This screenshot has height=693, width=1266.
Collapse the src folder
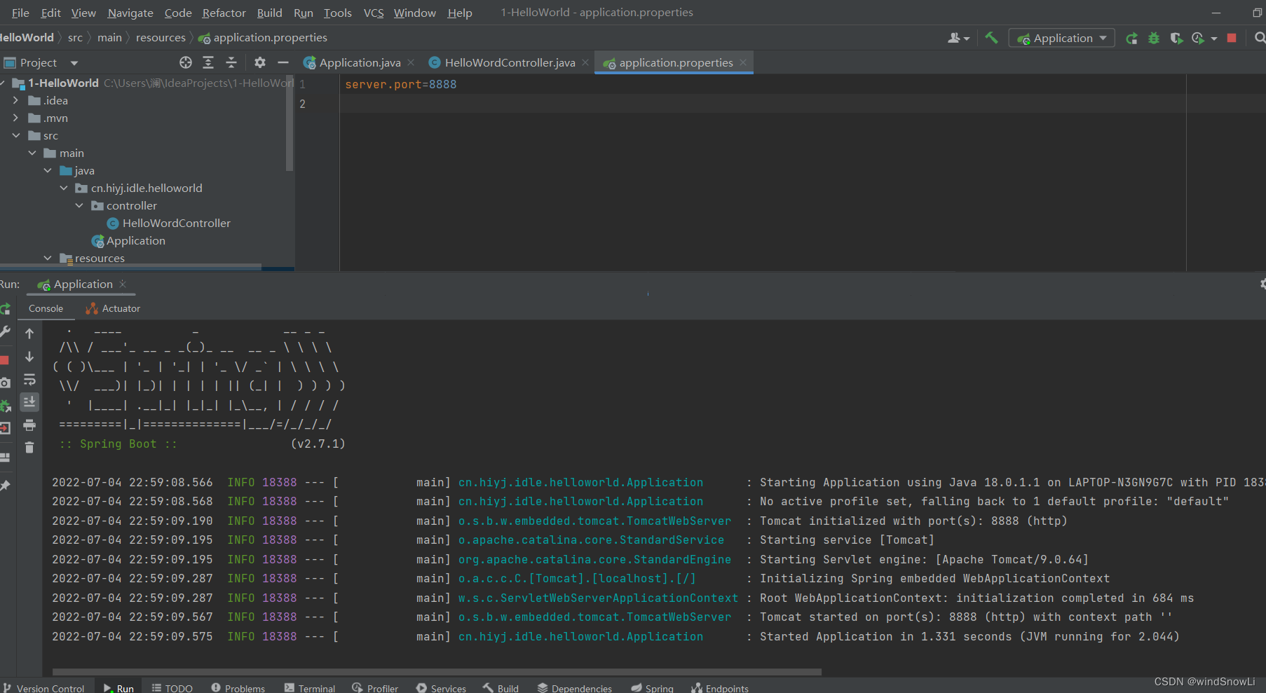click(x=16, y=135)
